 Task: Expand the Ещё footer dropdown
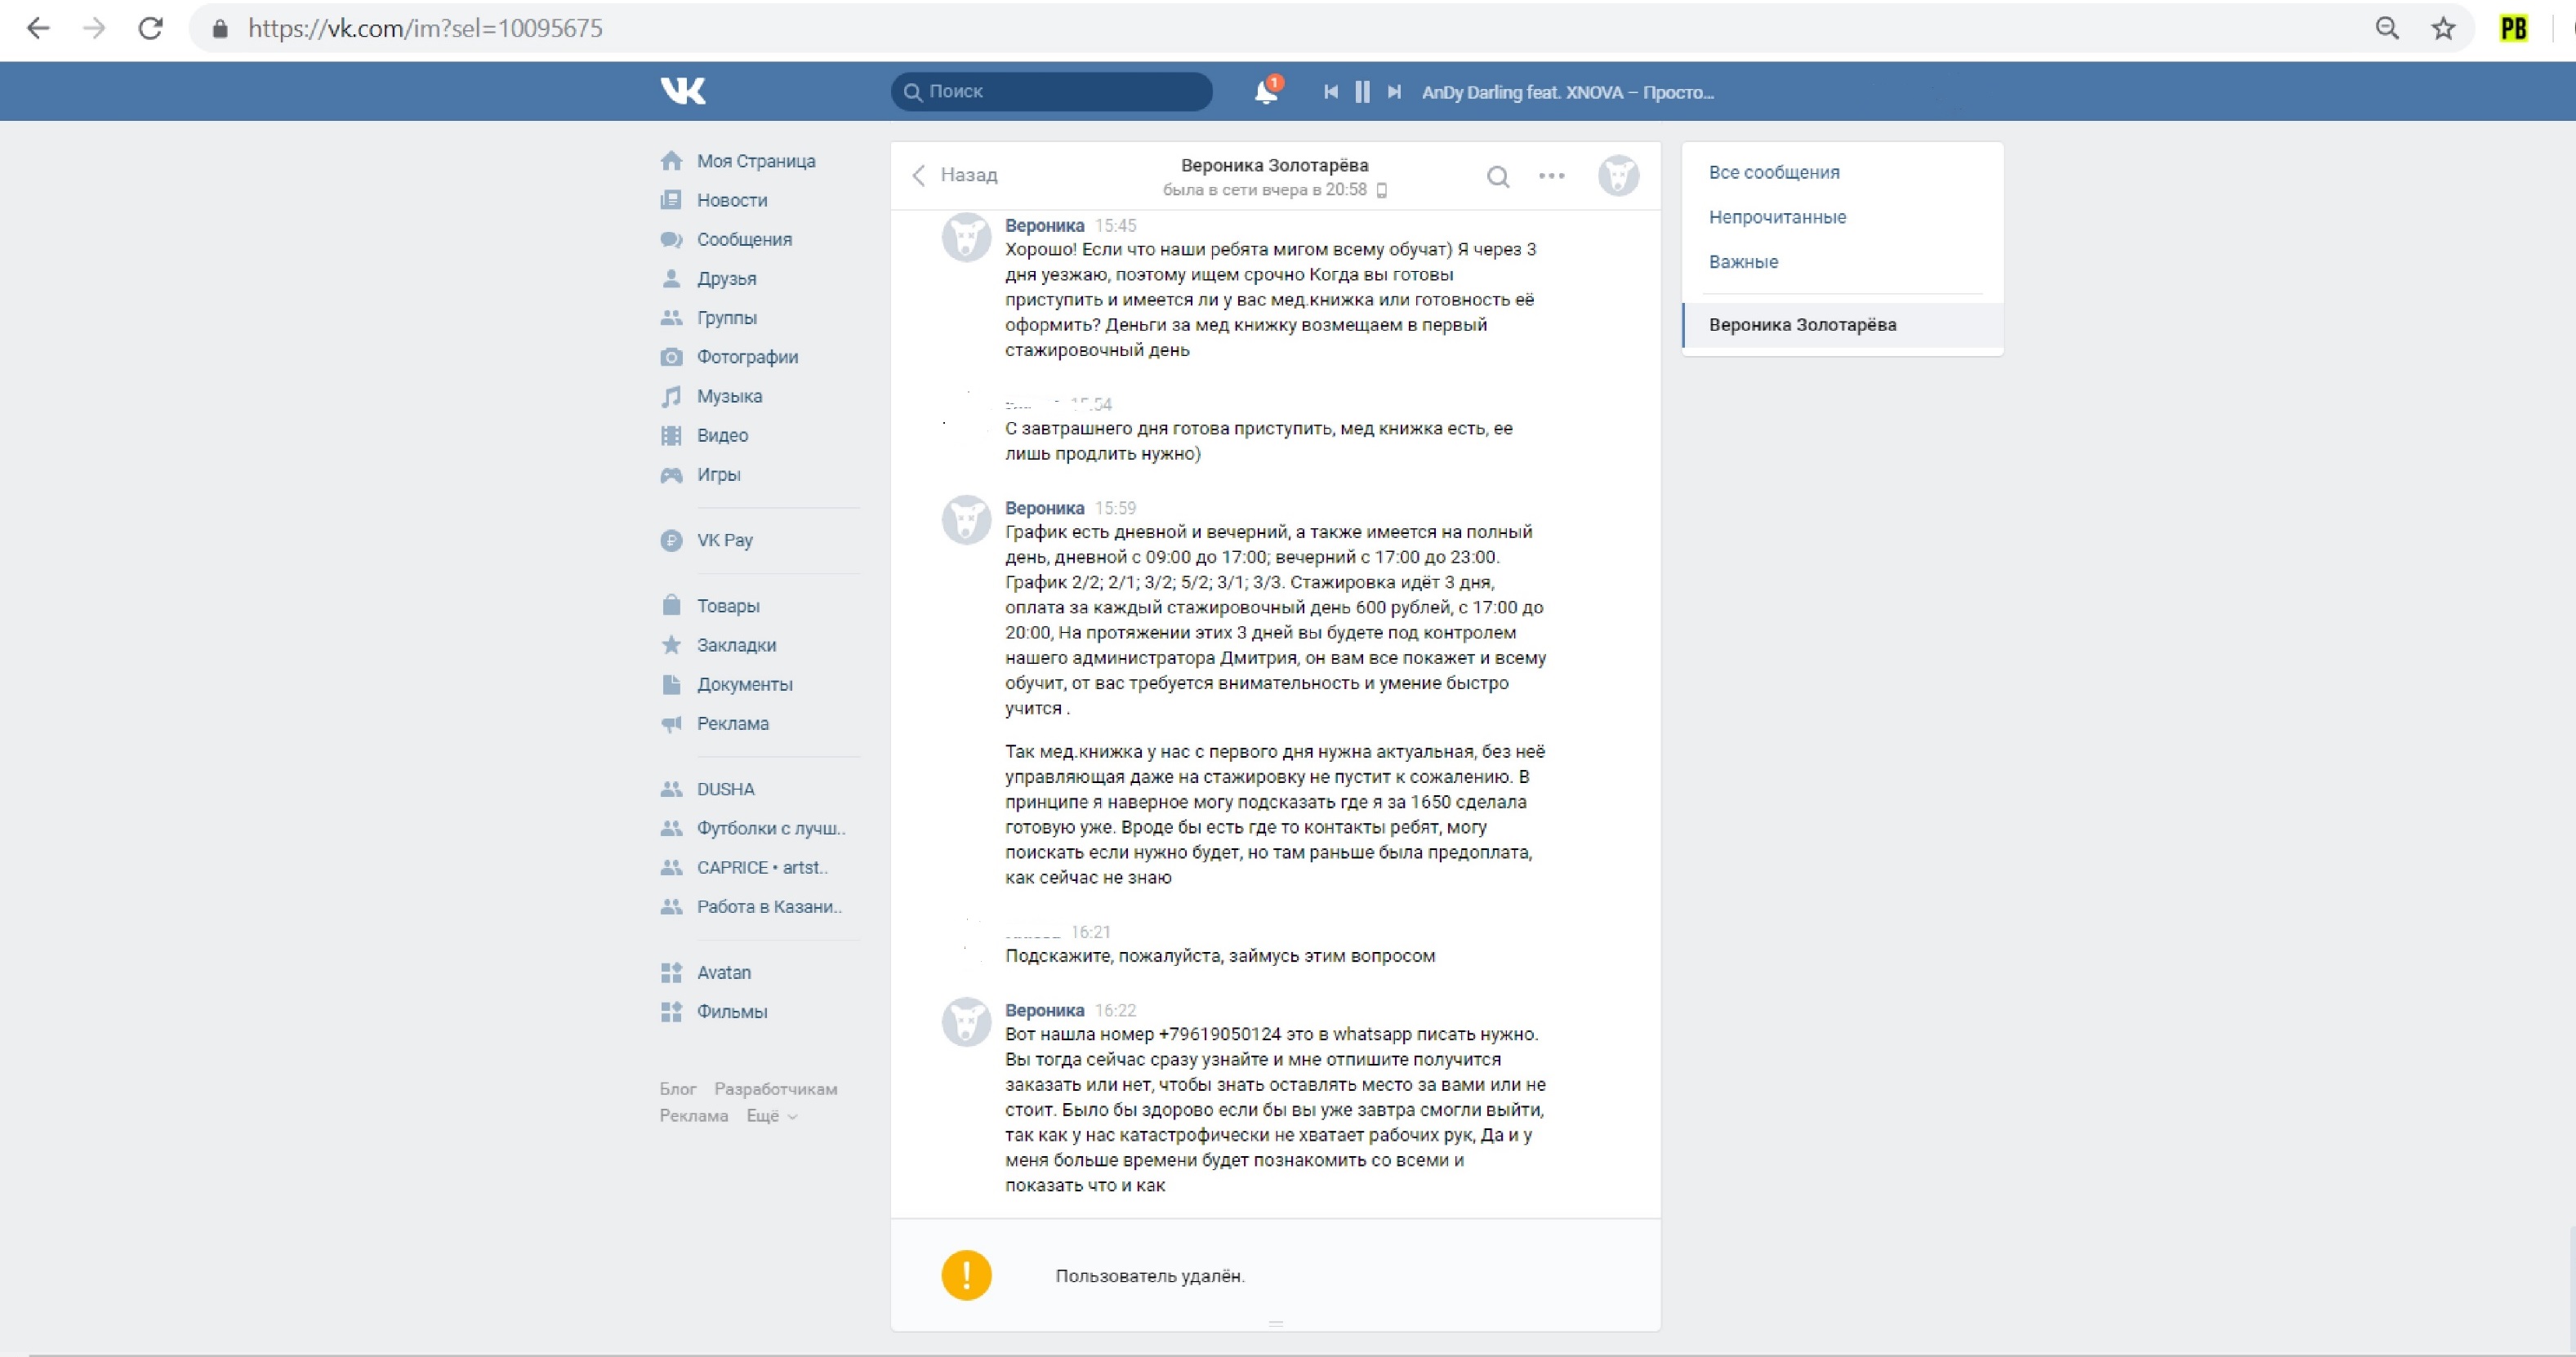(772, 1116)
